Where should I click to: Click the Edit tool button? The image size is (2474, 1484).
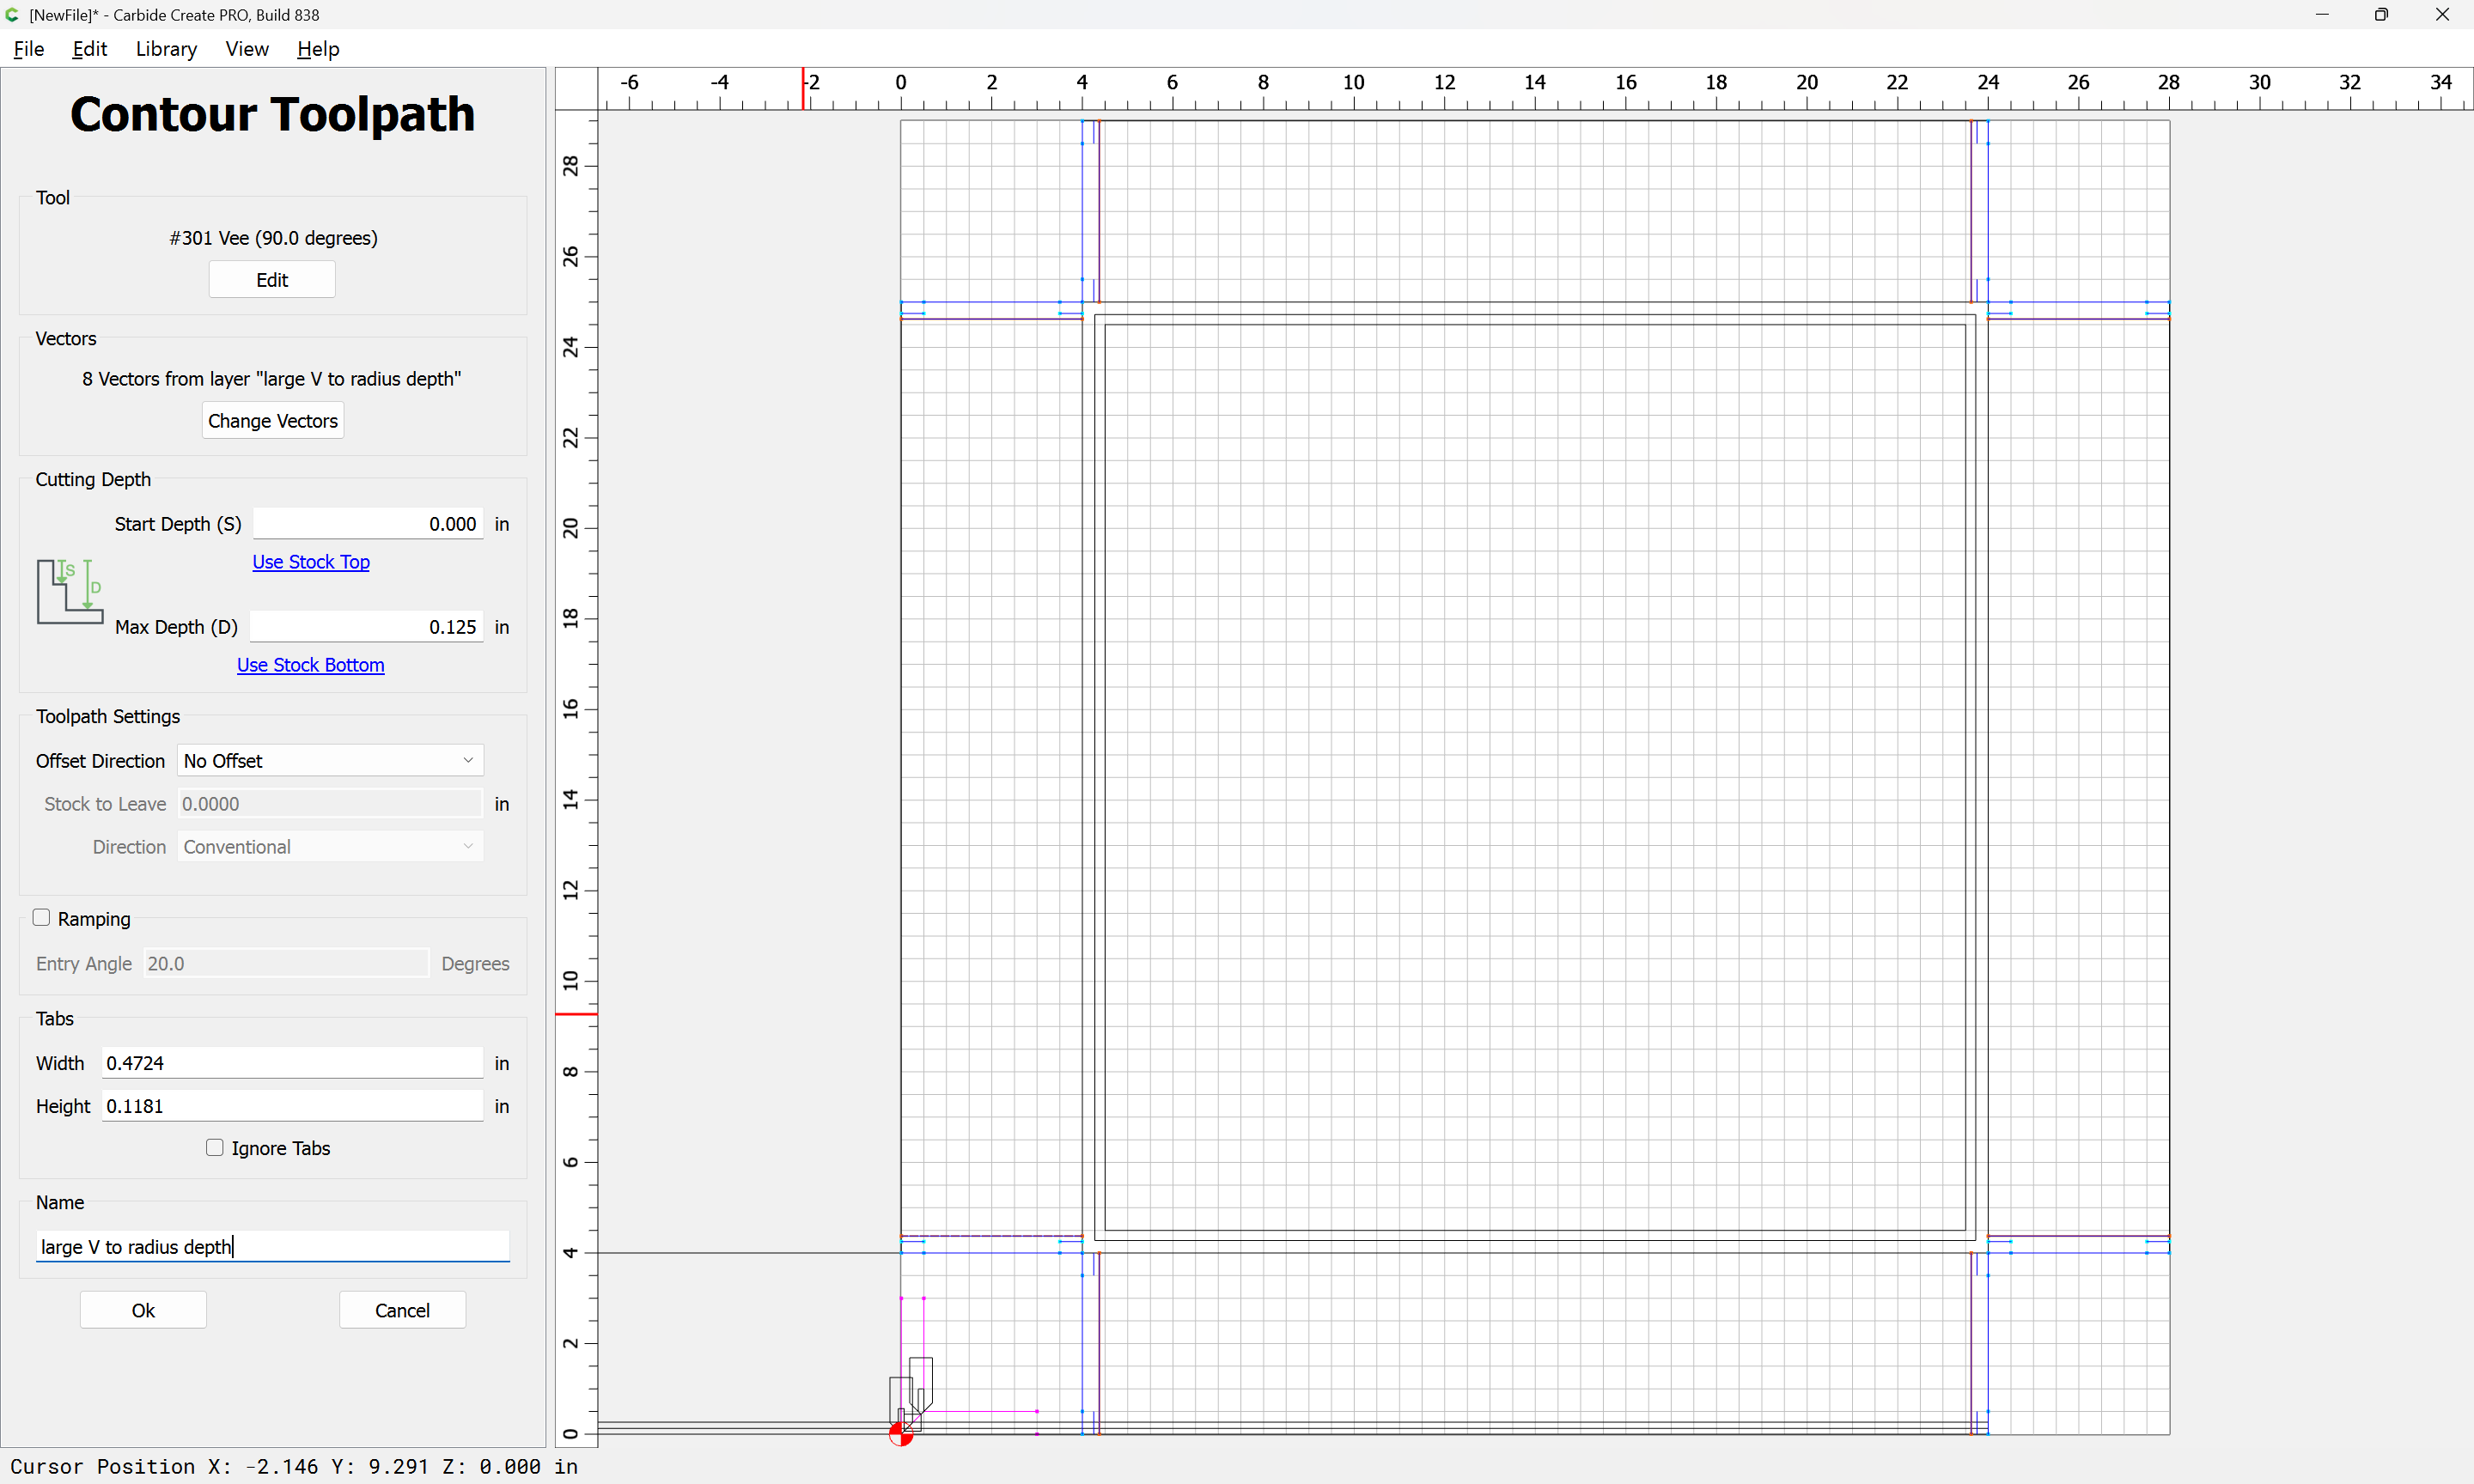(272, 280)
